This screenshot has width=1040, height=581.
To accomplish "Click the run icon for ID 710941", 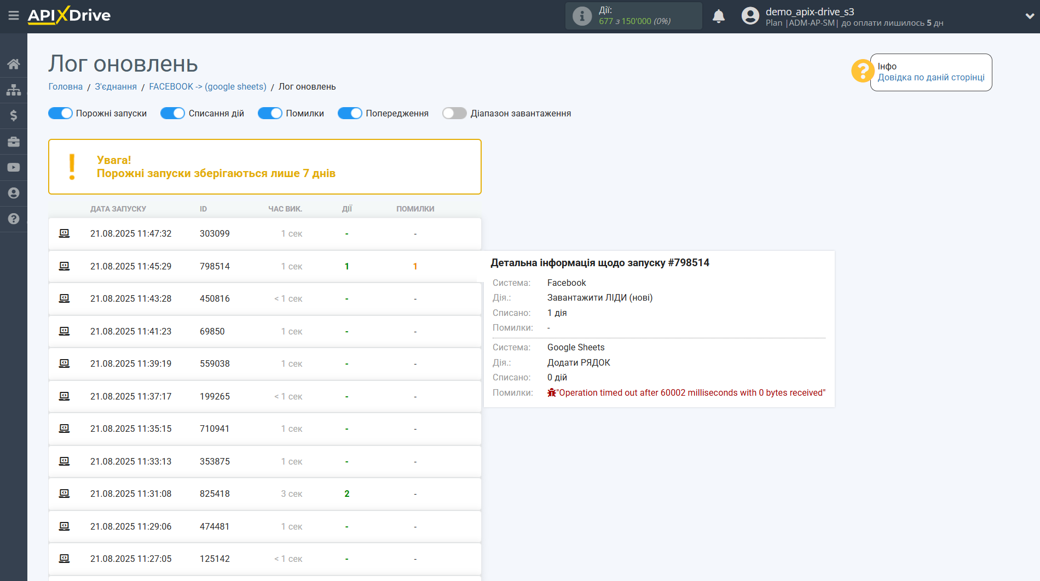I will click(64, 429).
